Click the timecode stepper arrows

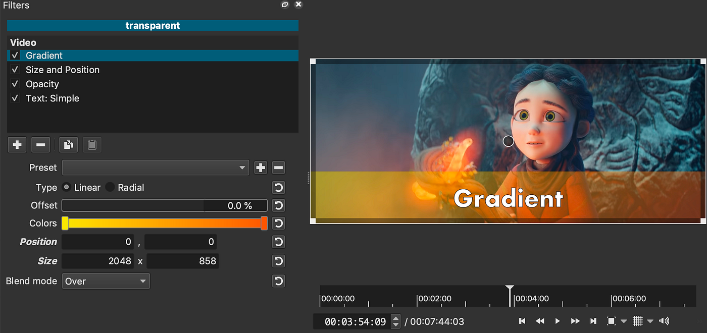pyautogui.click(x=396, y=321)
